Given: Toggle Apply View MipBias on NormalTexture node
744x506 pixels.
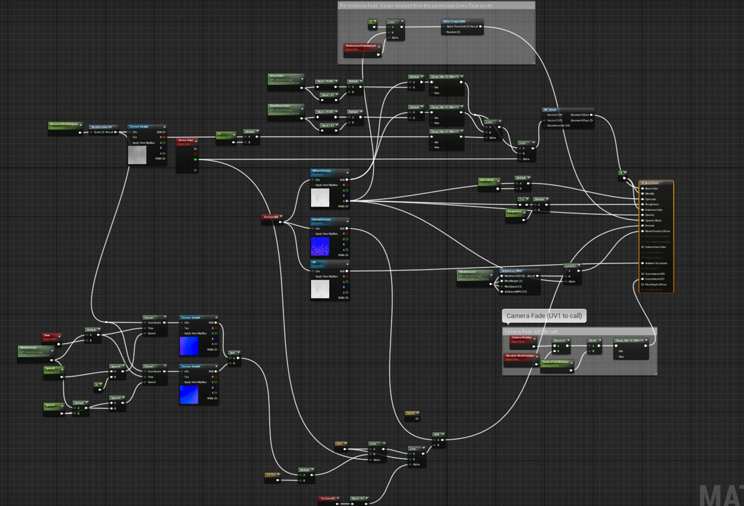Looking at the screenshot, I should click(313, 234).
